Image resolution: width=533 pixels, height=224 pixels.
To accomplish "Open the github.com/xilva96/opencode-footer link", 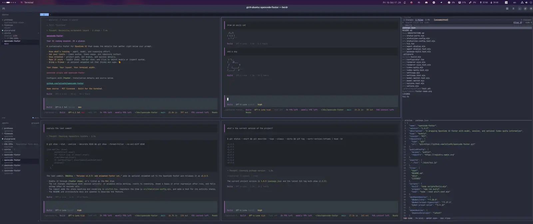I will (65, 84).
